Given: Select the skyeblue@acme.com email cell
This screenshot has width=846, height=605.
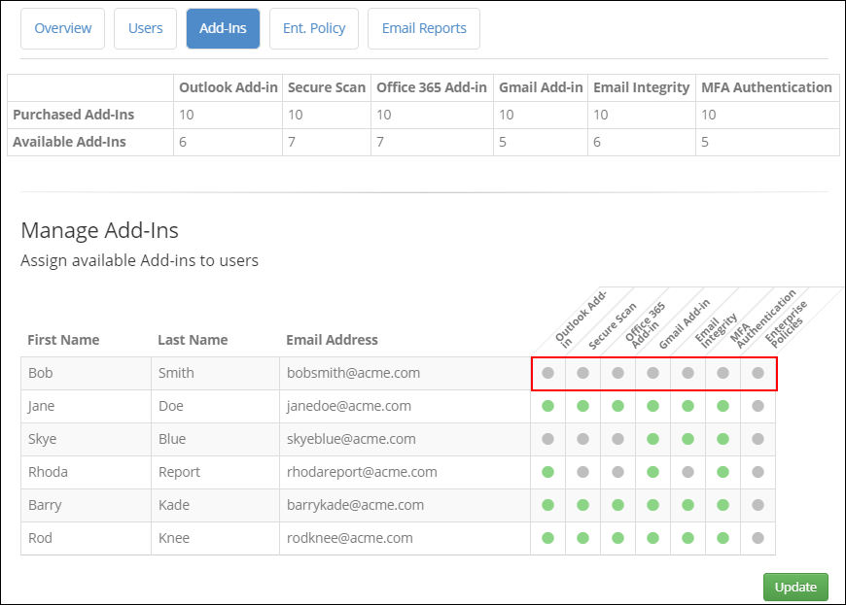Looking at the screenshot, I should click(x=405, y=439).
